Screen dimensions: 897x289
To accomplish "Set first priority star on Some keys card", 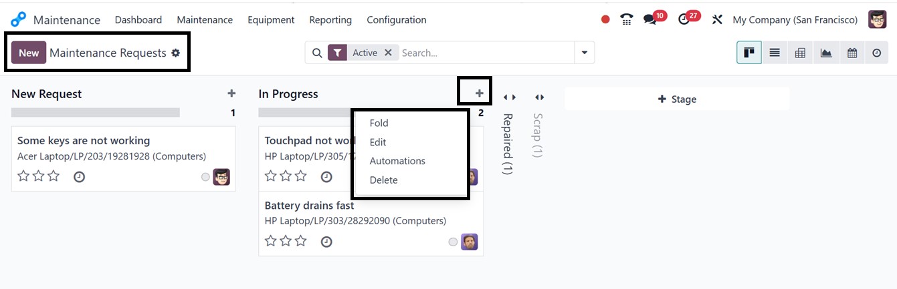I will [23, 176].
